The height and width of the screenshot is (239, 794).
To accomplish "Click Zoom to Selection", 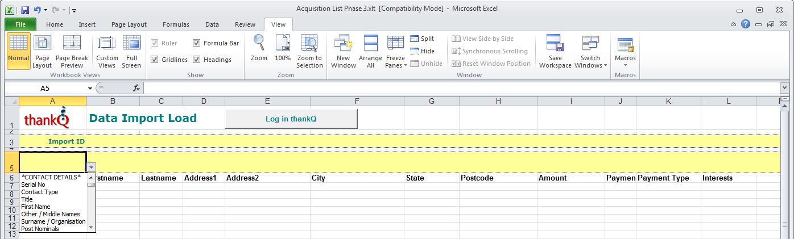I will click(309, 51).
